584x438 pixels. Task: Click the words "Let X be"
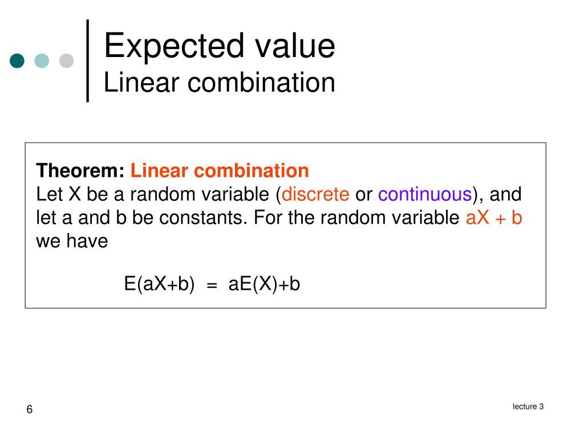pos(72,194)
